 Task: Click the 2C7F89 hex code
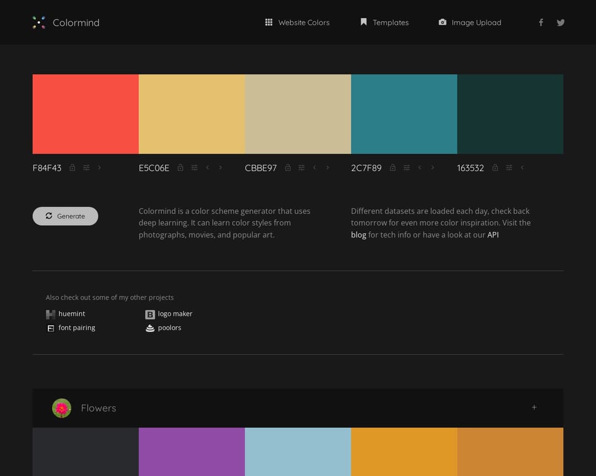pos(366,168)
